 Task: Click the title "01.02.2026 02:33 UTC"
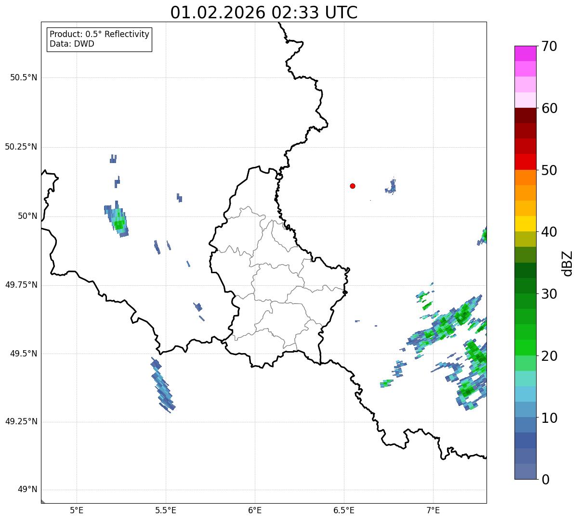[264, 13]
